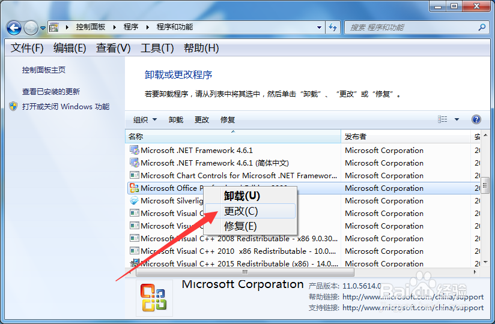Open recent pages dropdown beside the forward arrow
Viewport: 495px width, 324px height.
[x=43, y=28]
